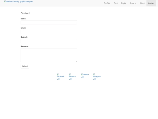158x119 pixels.
Task: Click inside the Message textarea
Action: (x=49, y=55)
